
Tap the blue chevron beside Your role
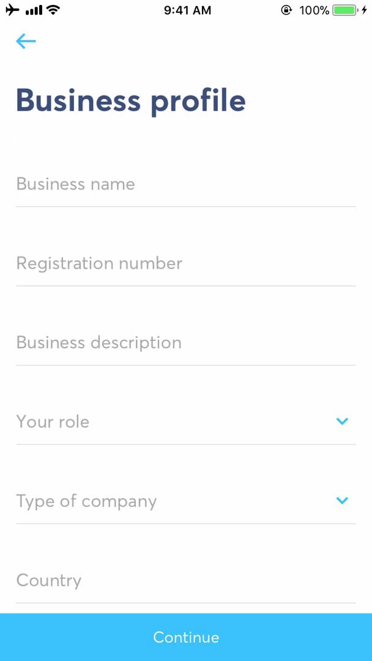click(x=342, y=421)
